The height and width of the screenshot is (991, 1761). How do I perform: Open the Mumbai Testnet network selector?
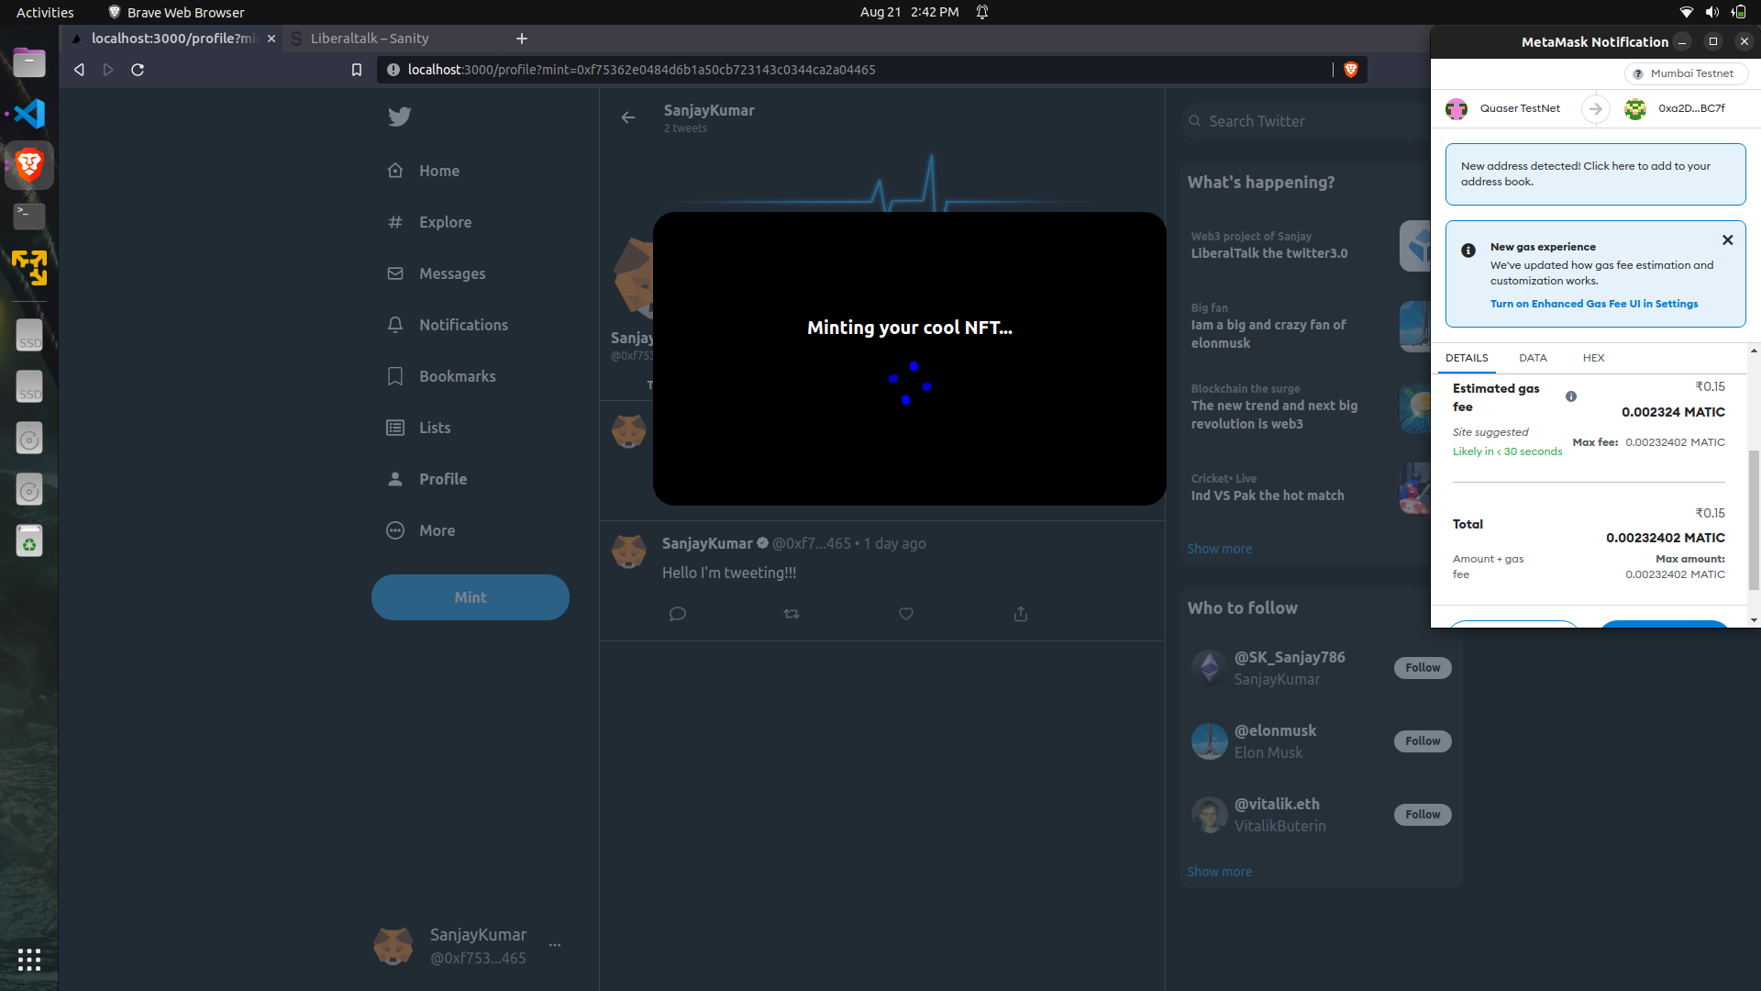[1686, 73]
